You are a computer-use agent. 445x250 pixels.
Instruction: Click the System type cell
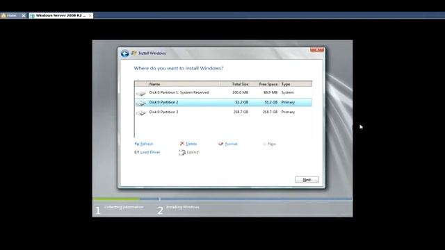287,92
